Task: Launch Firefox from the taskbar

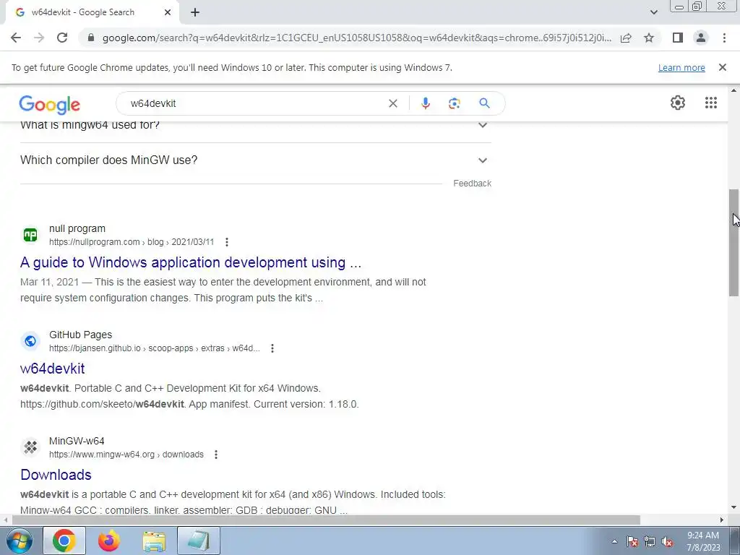Action: pyautogui.click(x=109, y=541)
